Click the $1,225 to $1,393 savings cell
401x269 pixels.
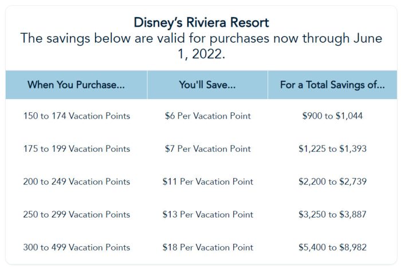332,149
